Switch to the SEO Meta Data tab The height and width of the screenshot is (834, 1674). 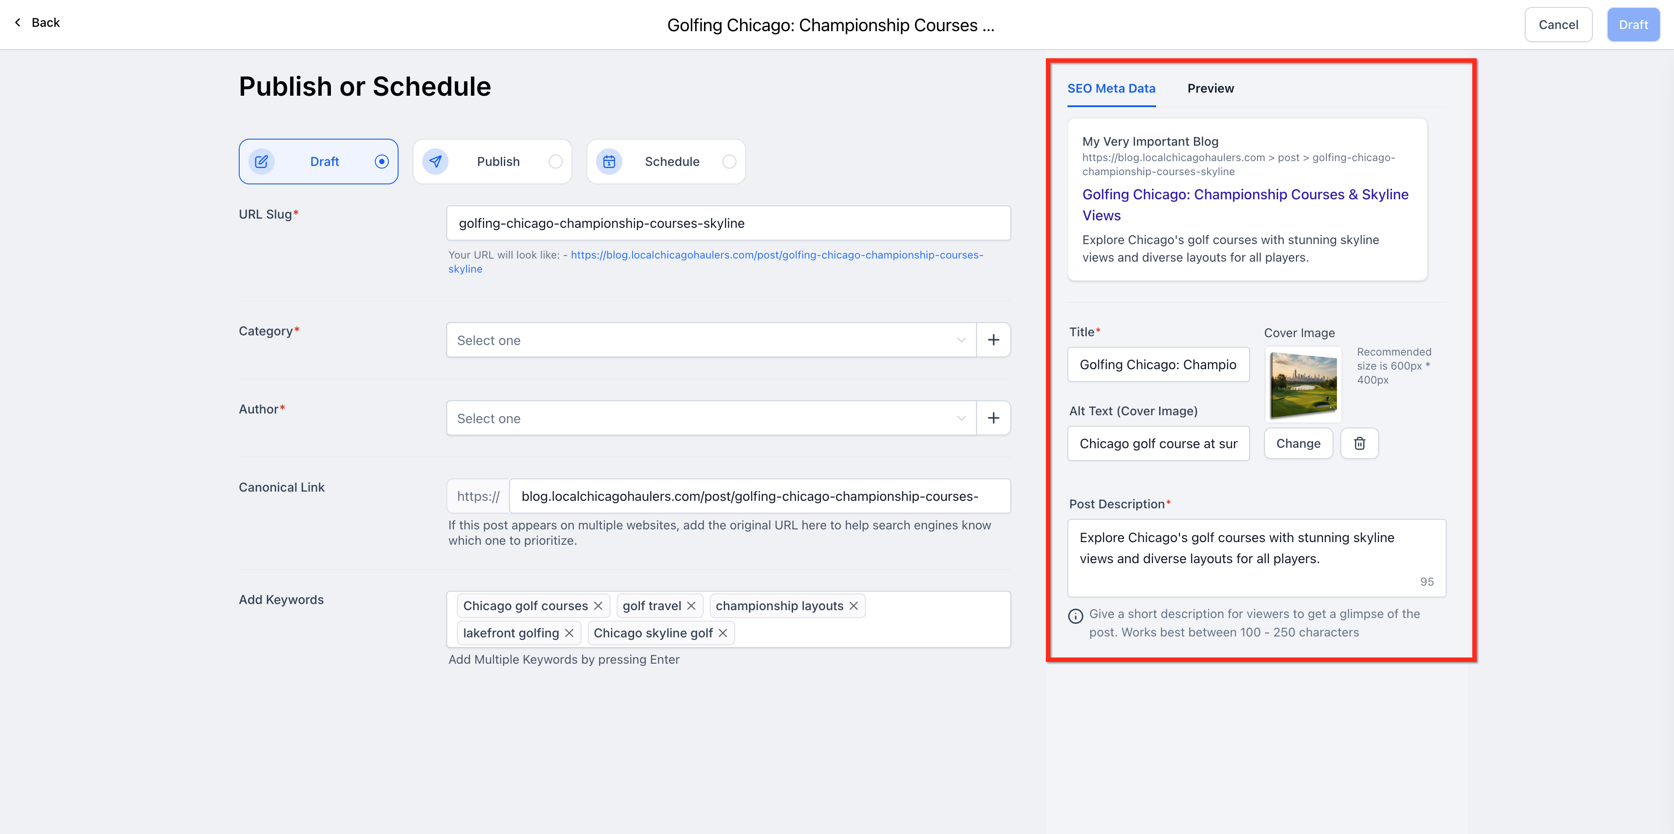click(1110, 88)
